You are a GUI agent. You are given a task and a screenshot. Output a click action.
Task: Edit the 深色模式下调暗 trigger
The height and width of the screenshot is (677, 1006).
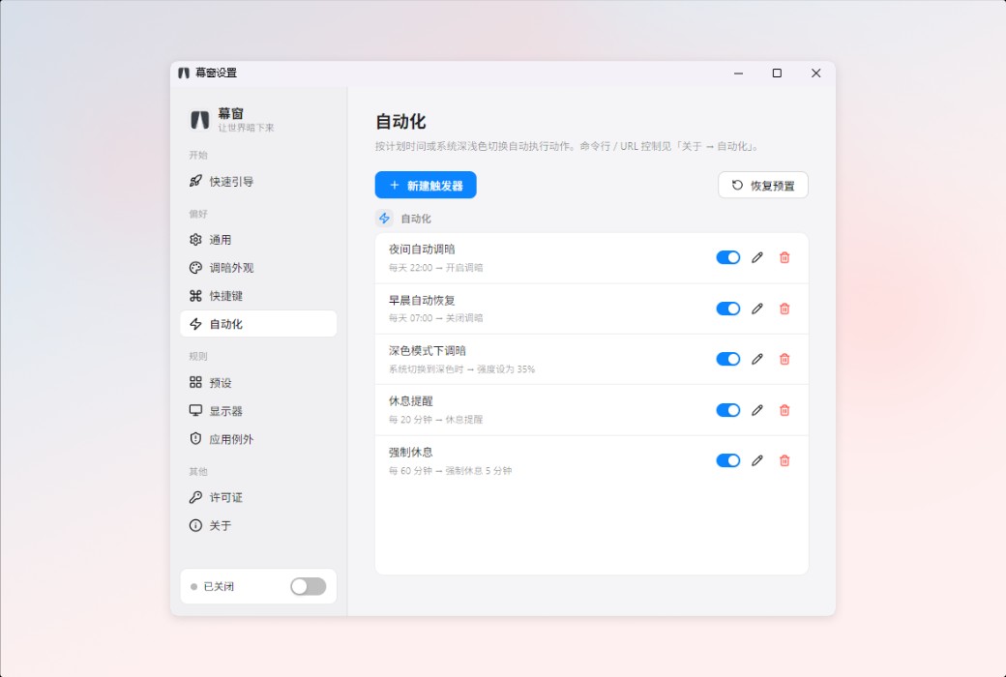coord(757,359)
